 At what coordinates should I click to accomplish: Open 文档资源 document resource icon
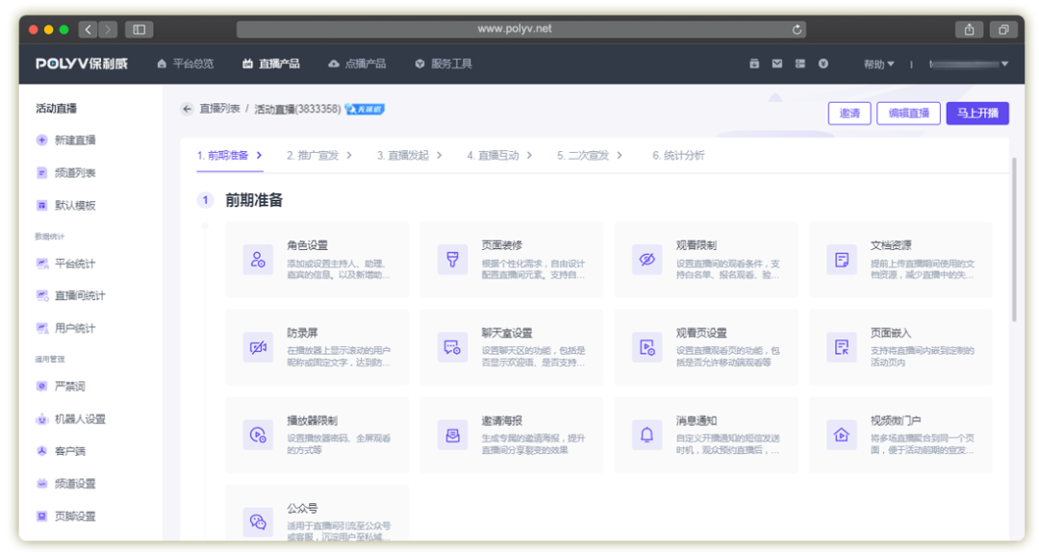(840, 259)
